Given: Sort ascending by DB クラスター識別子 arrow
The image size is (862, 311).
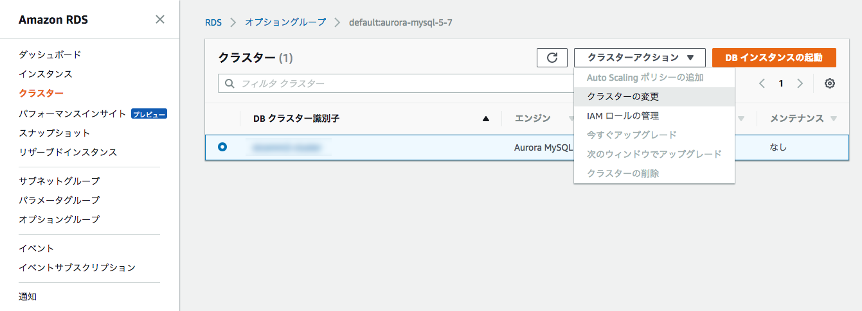Looking at the screenshot, I should coord(486,119).
